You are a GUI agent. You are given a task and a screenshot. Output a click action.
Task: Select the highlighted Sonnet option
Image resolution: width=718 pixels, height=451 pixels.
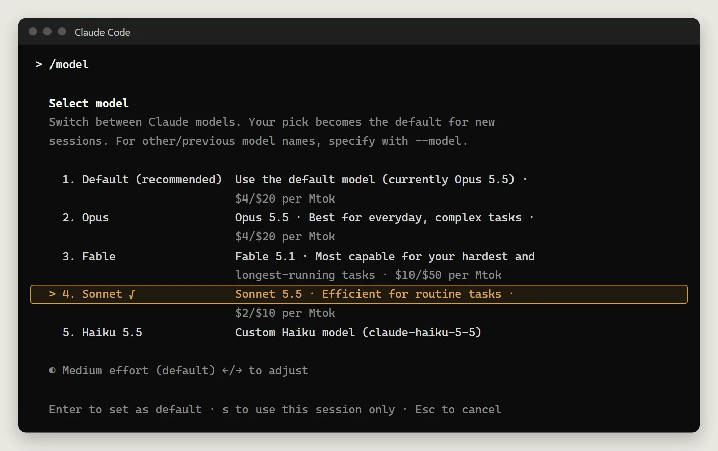(359, 294)
